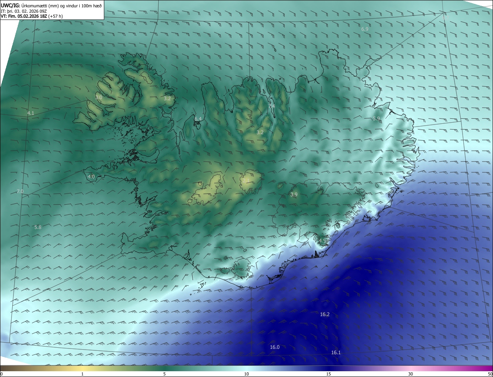Viewport: 493px width, 377px height.
Task: Click the 7.0 value on the west edge
Action: point(20,191)
